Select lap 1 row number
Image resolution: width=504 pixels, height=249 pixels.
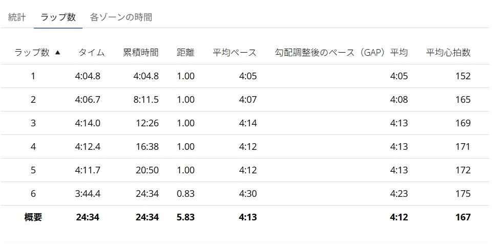coord(33,76)
